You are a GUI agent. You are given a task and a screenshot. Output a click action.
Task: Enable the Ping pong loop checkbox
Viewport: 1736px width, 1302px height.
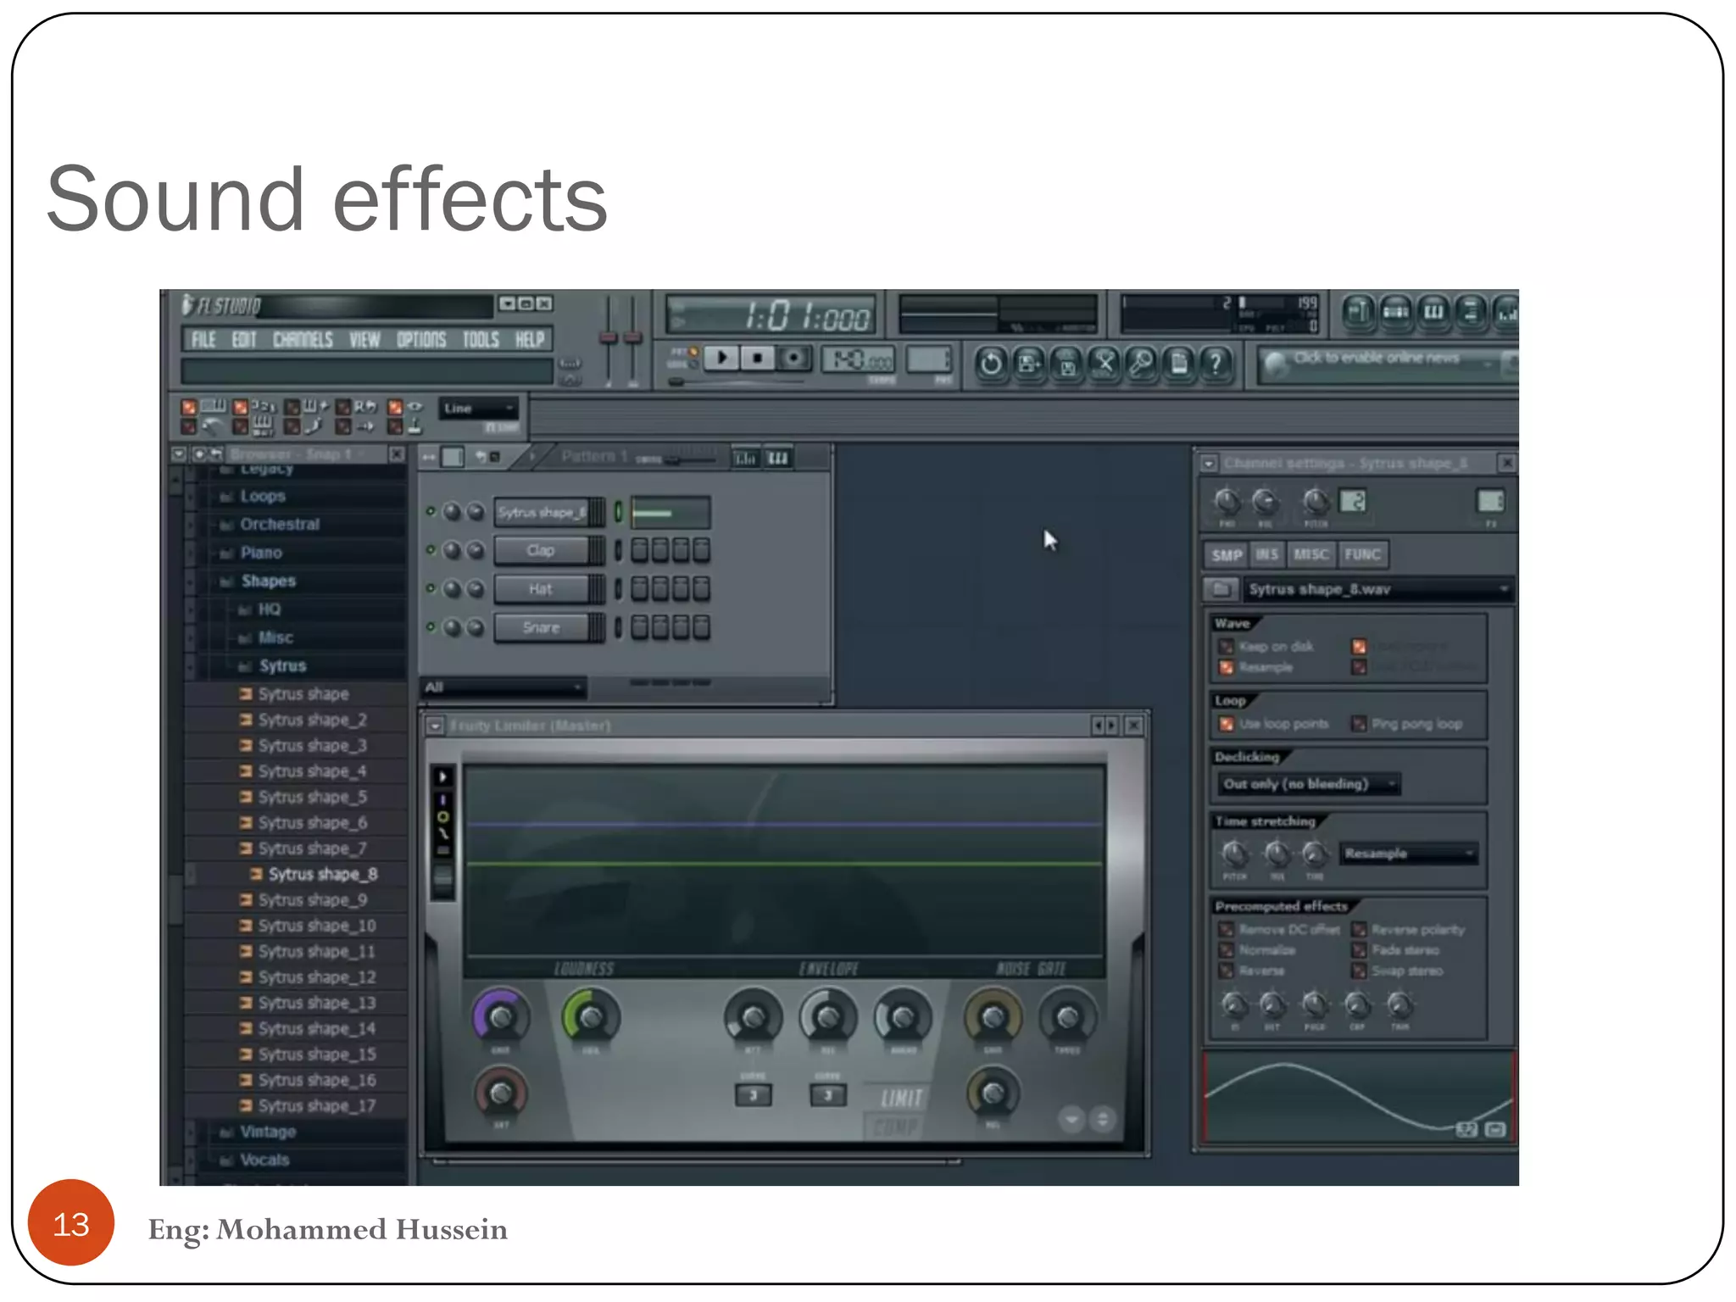[x=1359, y=724]
